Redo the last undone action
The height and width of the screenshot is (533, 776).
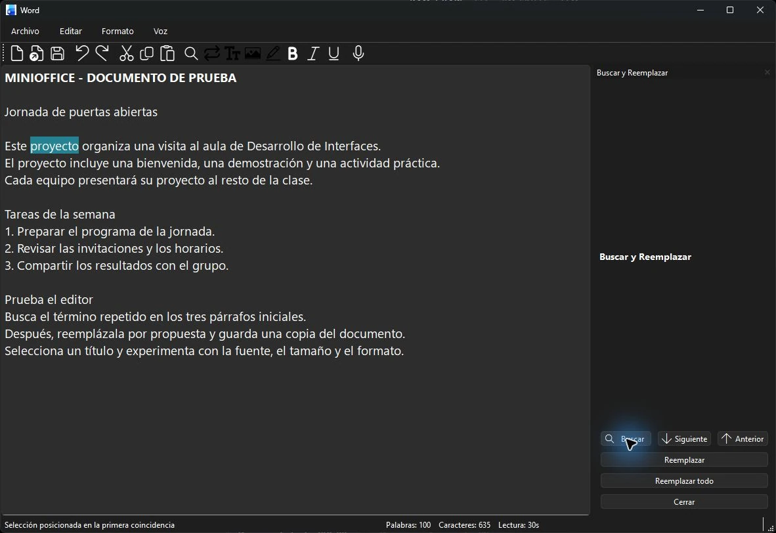point(102,53)
